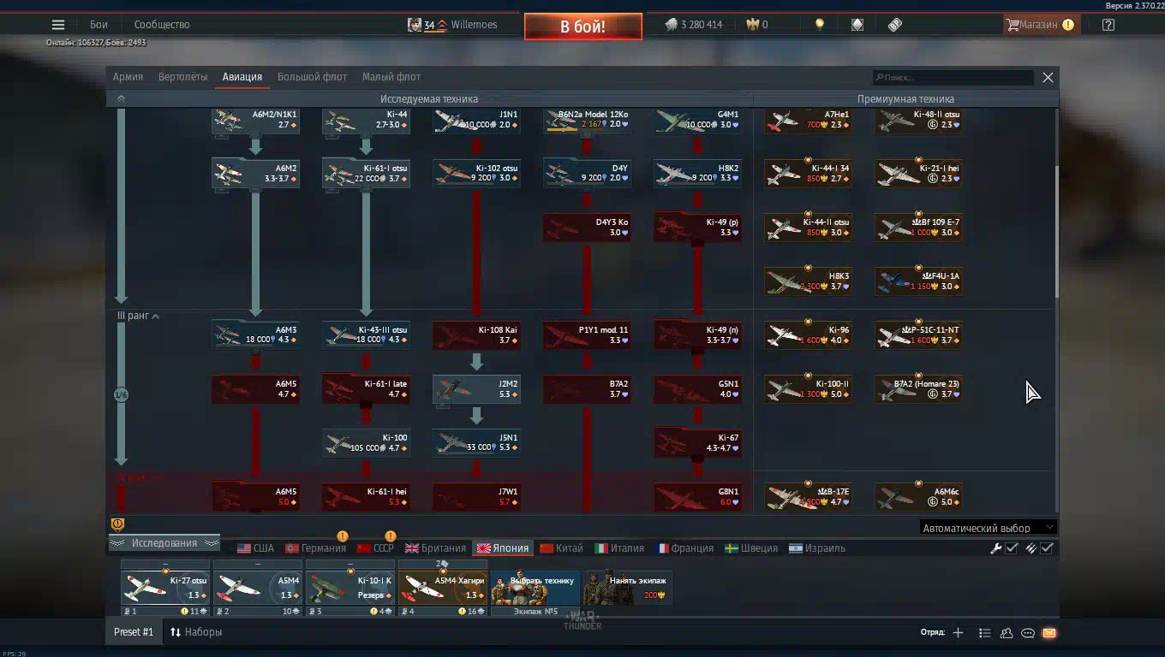Focus the Поиск search field
Screen dimensions: 1165x657
pyautogui.click(x=953, y=77)
